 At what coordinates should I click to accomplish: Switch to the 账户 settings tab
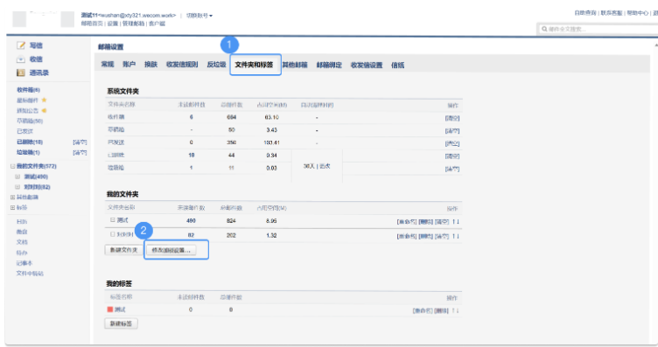tap(129, 65)
